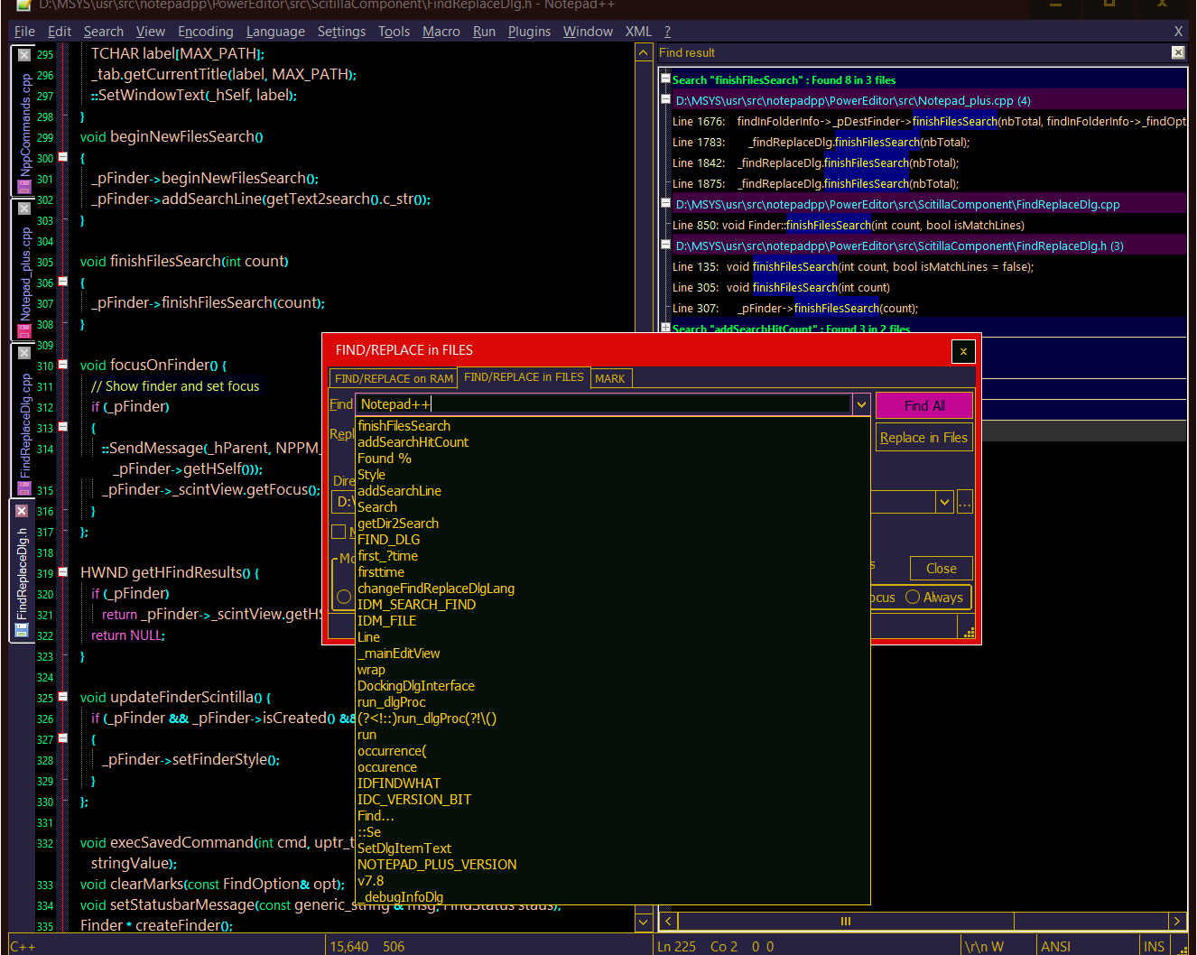The image size is (1197, 955).
Task: Select 'addSearchHitCount' from the search history list
Action: pyautogui.click(x=413, y=442)
